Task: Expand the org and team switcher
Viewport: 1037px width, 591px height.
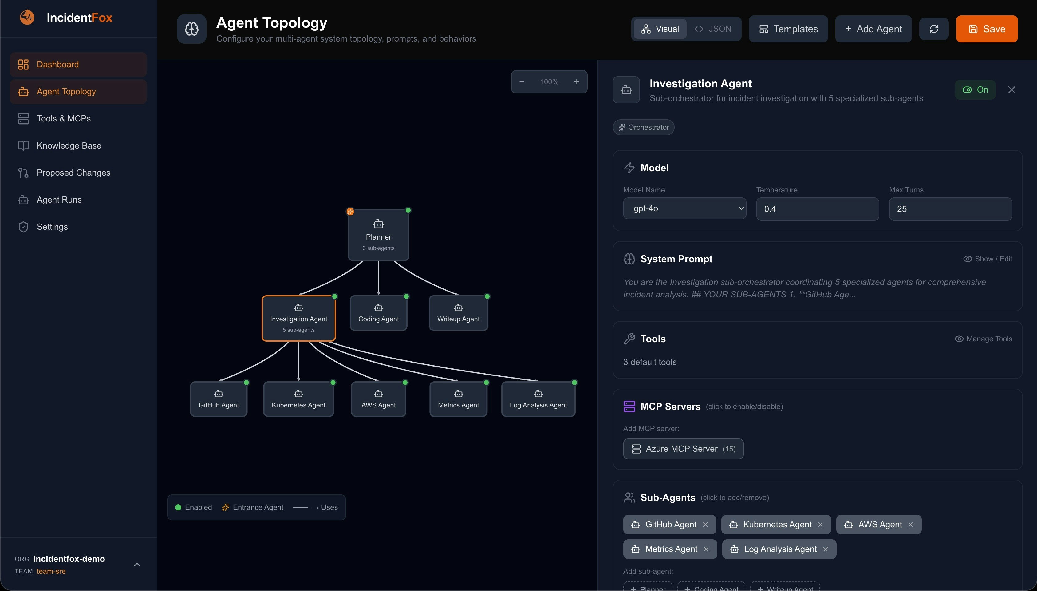Action: [137, 565]
